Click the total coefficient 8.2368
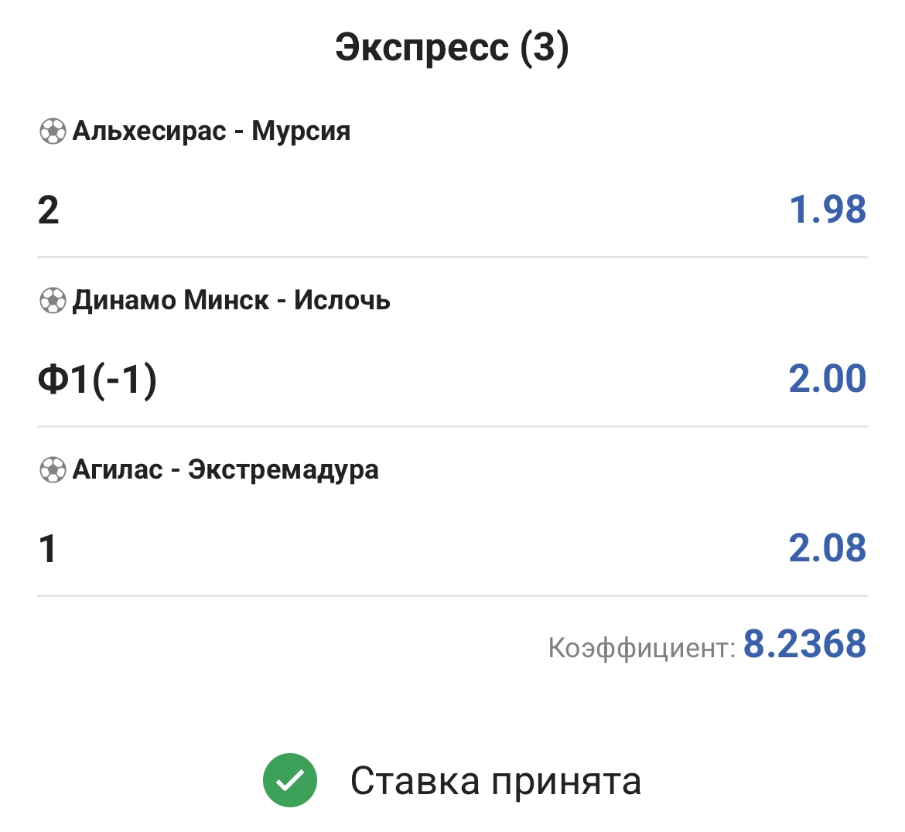Image resolution: width=905 pixels, height=832 pixels. (804, 644)
